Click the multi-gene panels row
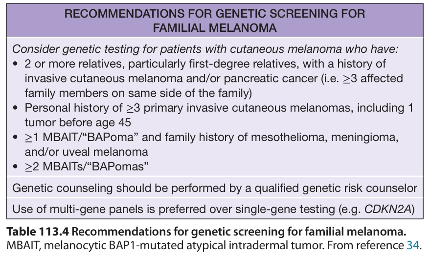This screenshot has height=260, width=431. [x=215, y=209]
